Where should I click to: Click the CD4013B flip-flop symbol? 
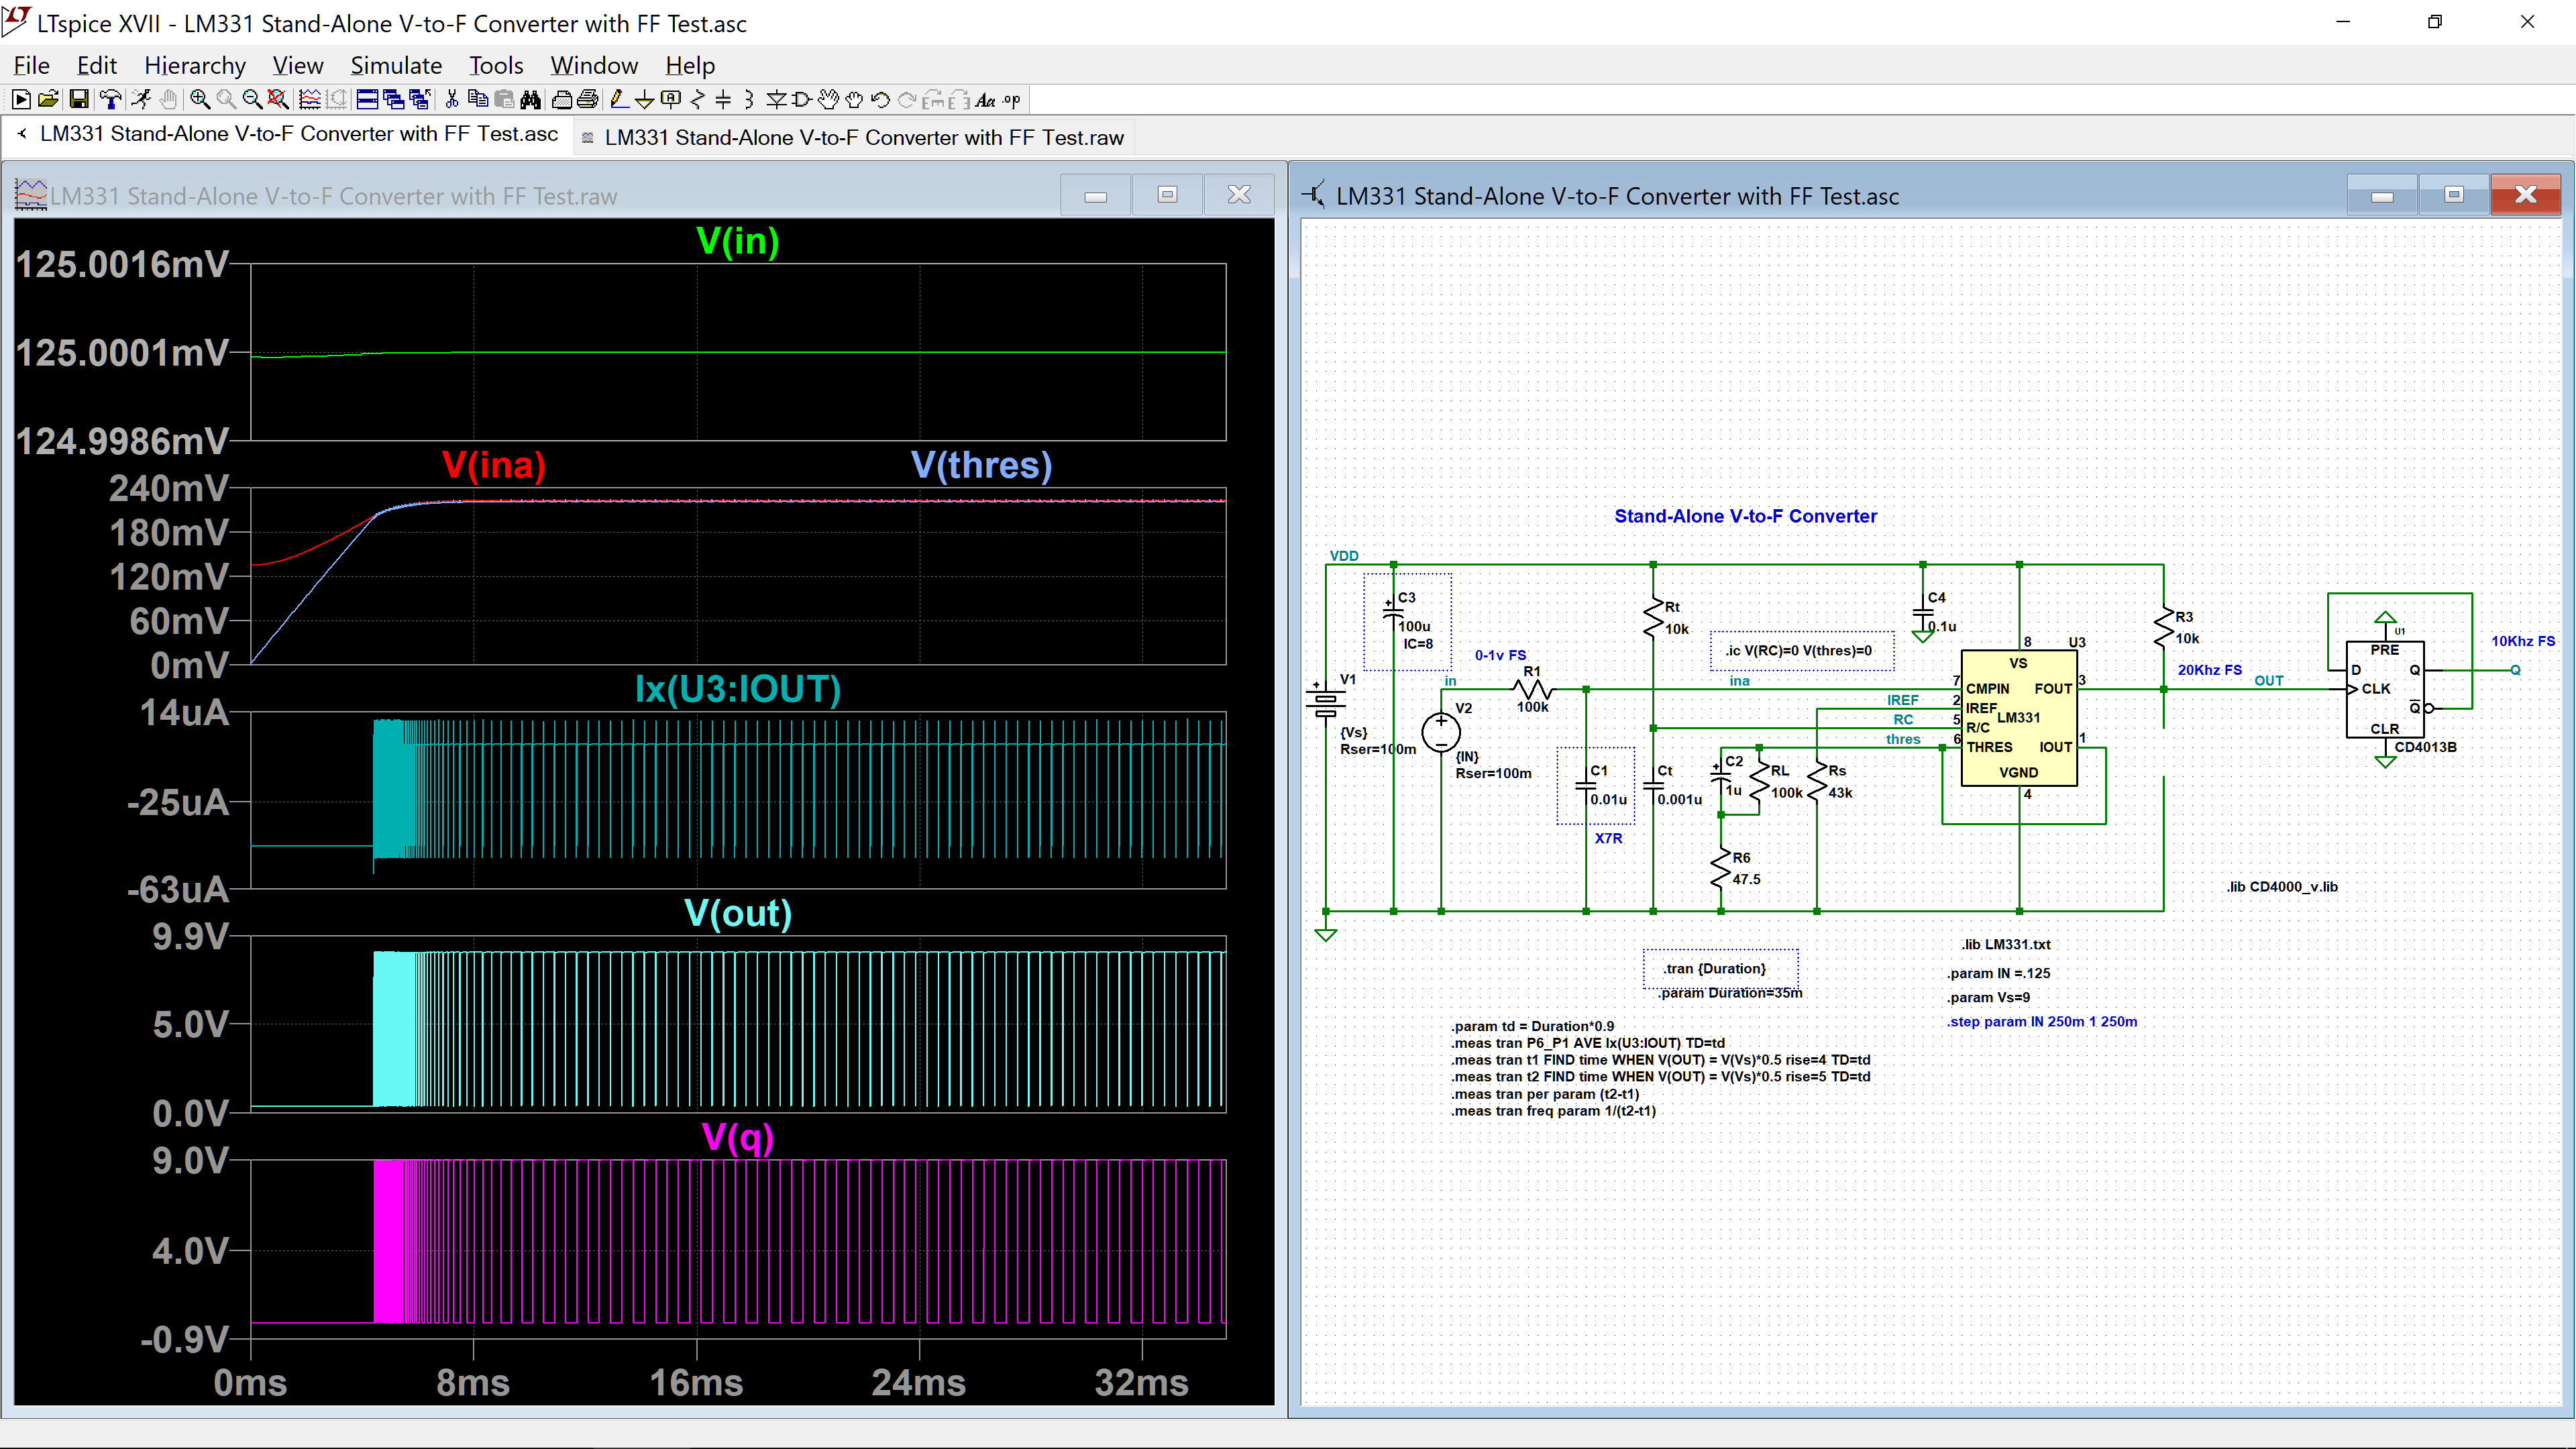(x=2384, y=689)
